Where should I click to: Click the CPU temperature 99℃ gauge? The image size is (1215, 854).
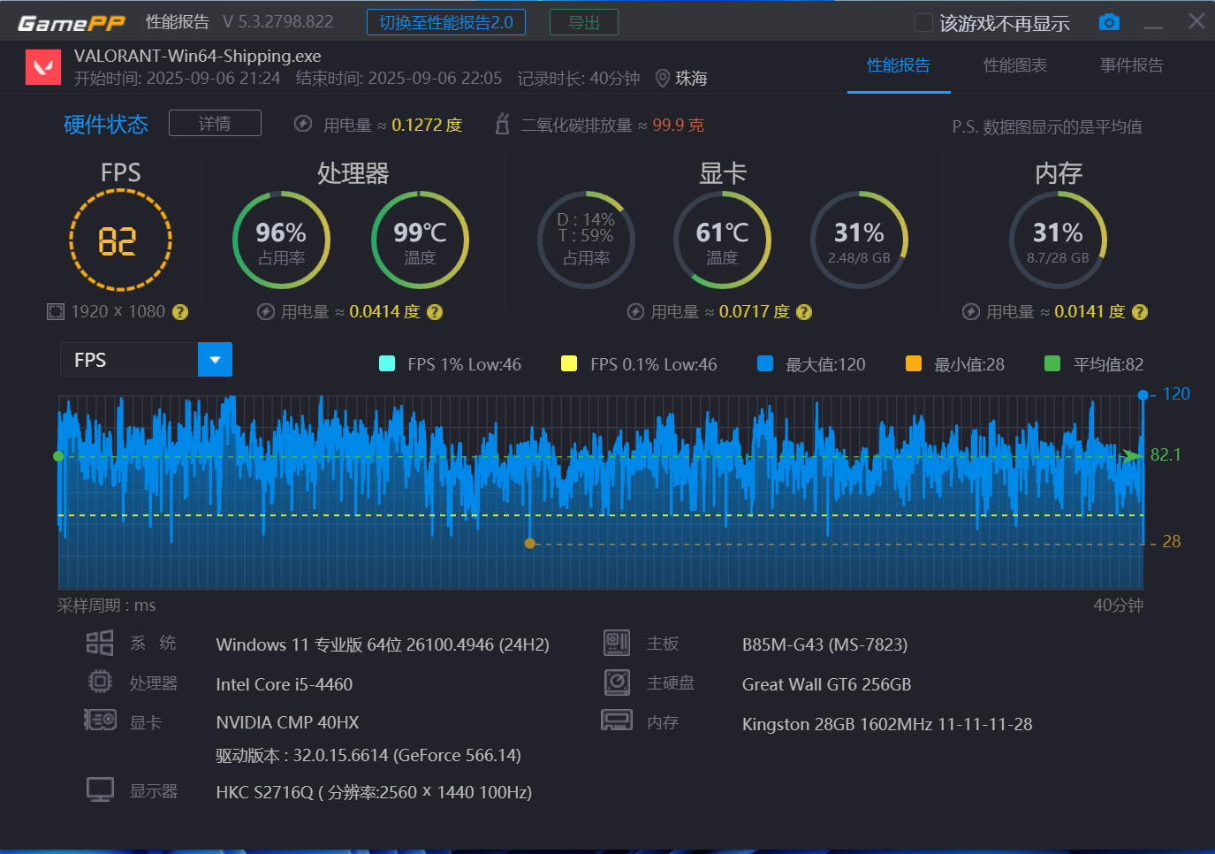[x=420, y=240]
